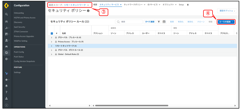Screen dimensions: 243x111
Task: Expand the グローバル - プレルール group
Action: click(x=52, y=37)
